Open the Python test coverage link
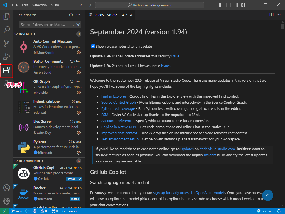Screen dimensions: 285x214 coord(118,109)
